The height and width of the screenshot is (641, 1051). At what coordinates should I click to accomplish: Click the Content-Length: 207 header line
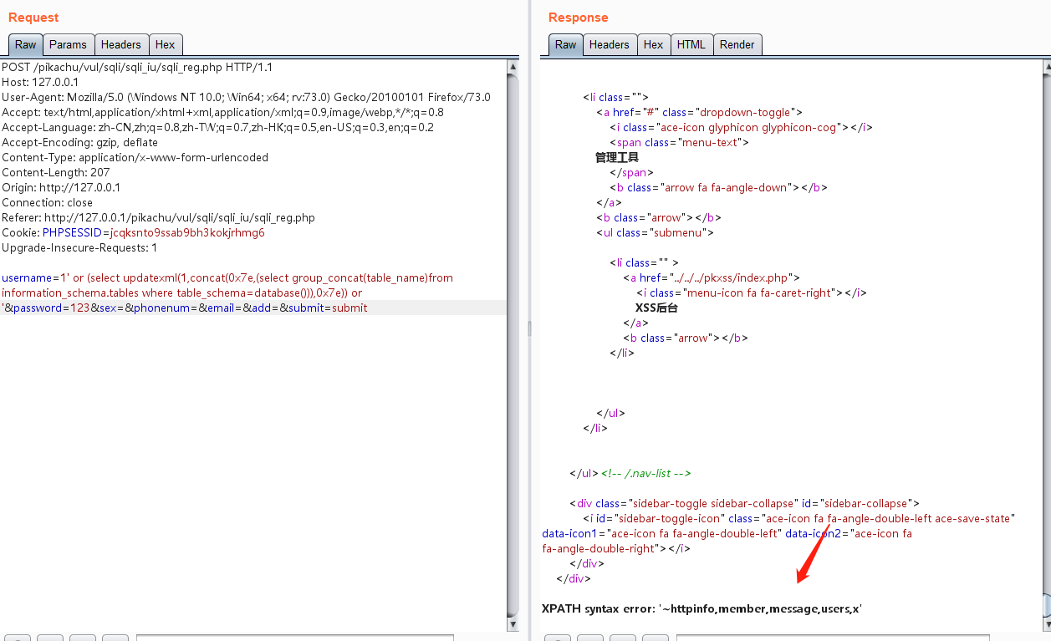[55, 172]
